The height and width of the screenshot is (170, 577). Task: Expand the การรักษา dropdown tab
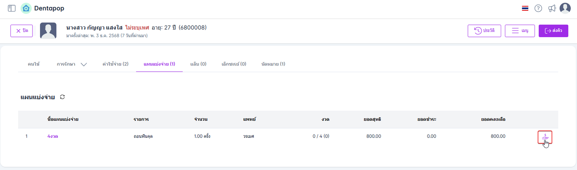point(72,64)
